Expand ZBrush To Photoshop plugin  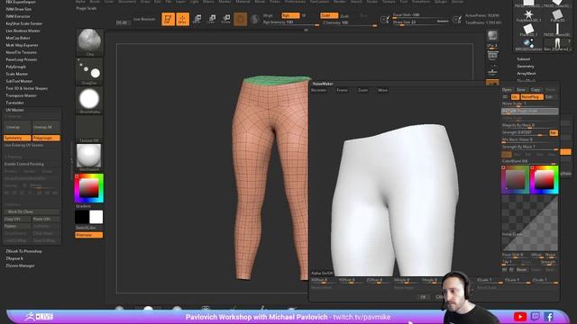pyautogui.click(x=23, y=251)
